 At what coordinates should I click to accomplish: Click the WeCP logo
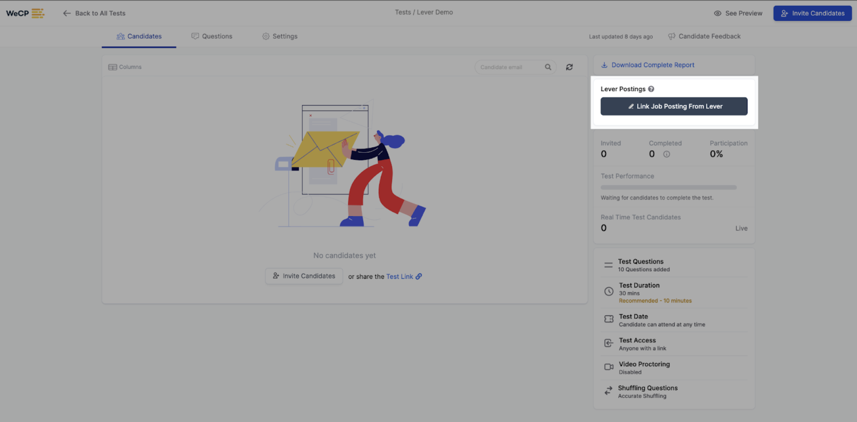pos(25,13)
